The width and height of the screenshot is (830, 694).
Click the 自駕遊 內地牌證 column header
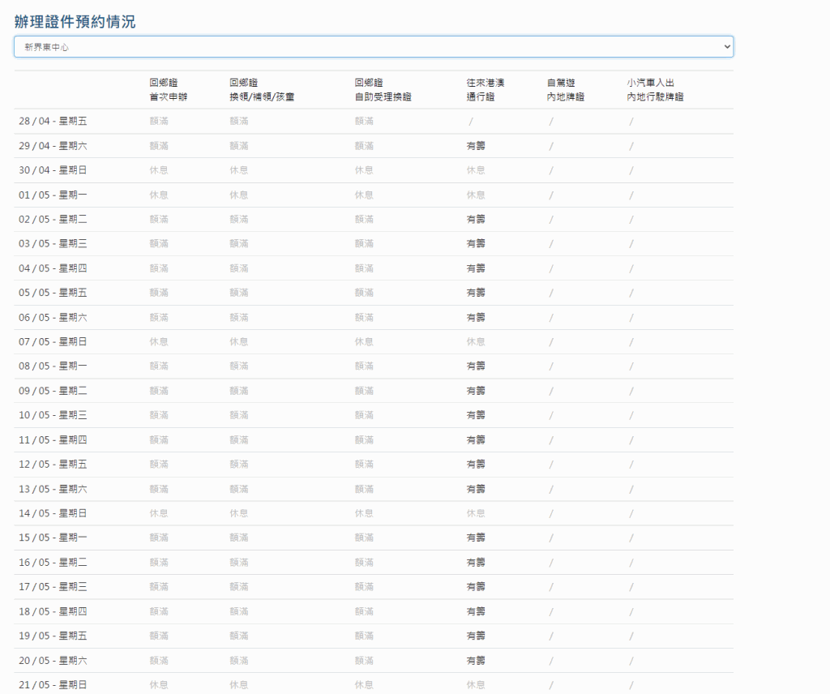tap(566, 90)
